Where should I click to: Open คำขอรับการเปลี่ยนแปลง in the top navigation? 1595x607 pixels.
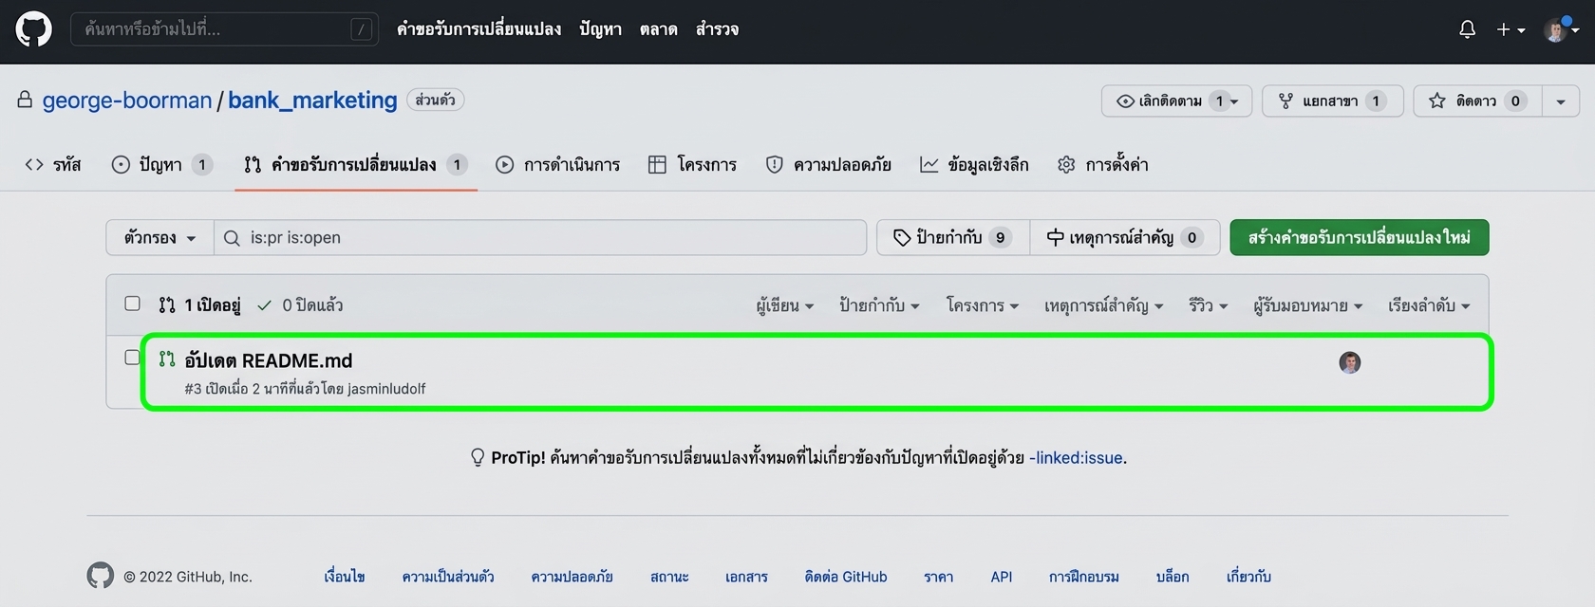[478, 29]
